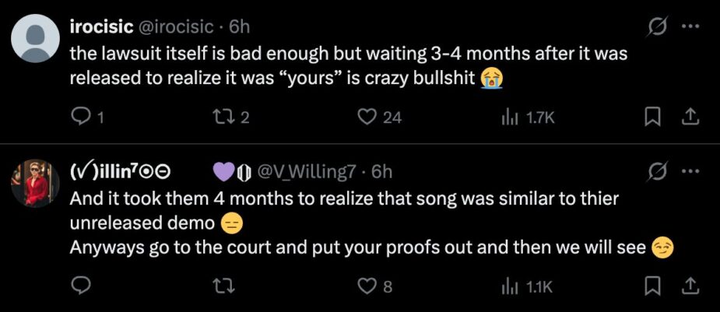Like irocisic's tweet with 24 likes
This screenshot has height=312, width=720.
click(x=379, y=118)
